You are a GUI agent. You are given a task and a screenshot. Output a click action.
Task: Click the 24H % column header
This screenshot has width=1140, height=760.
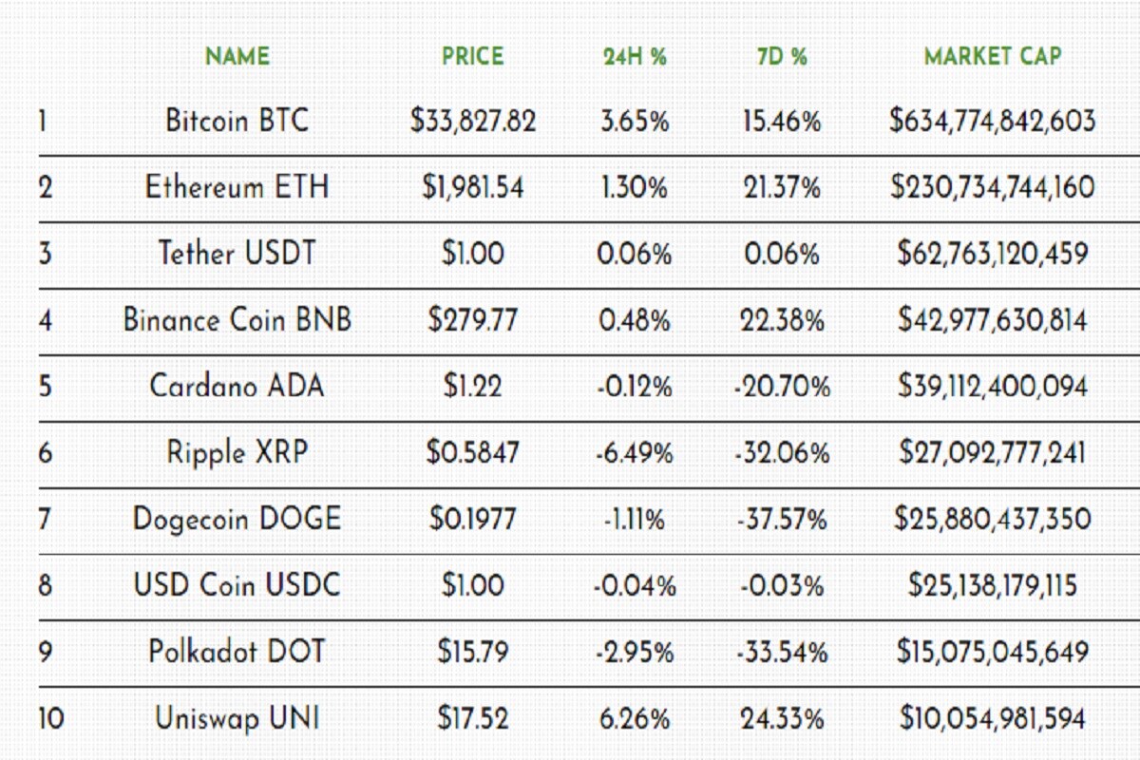(x=635, y=56)
